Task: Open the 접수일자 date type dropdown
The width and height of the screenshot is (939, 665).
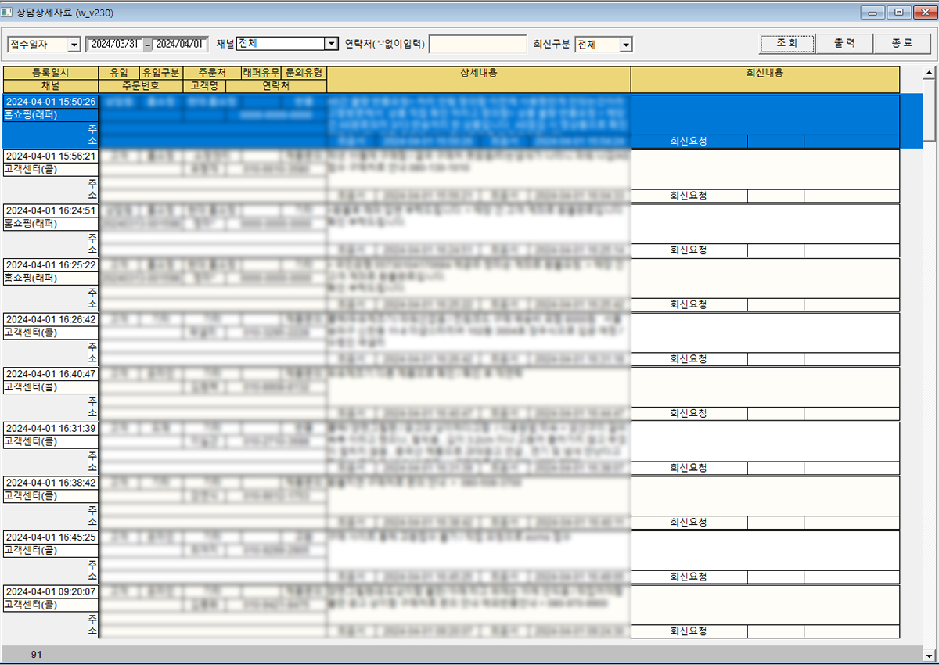Action: pos(74,45)
